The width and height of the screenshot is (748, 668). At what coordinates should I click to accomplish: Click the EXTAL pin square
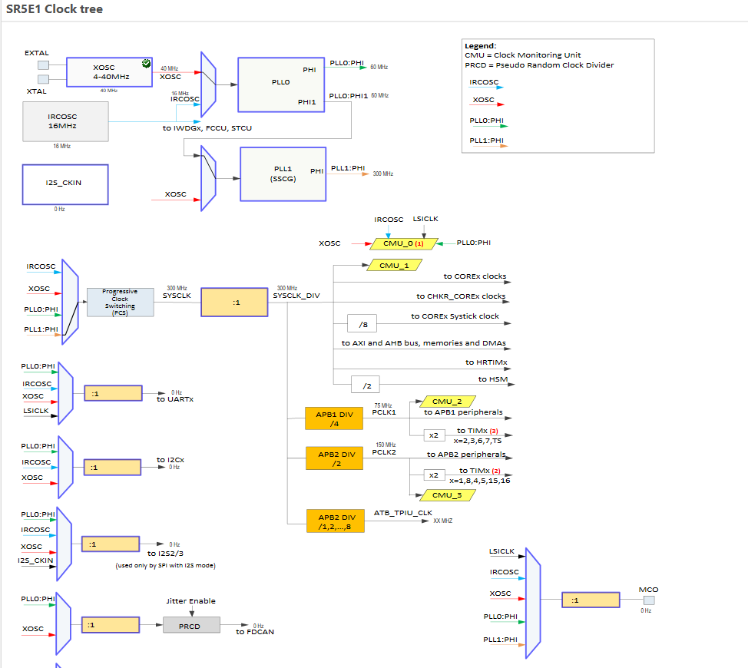click(44, 64)
